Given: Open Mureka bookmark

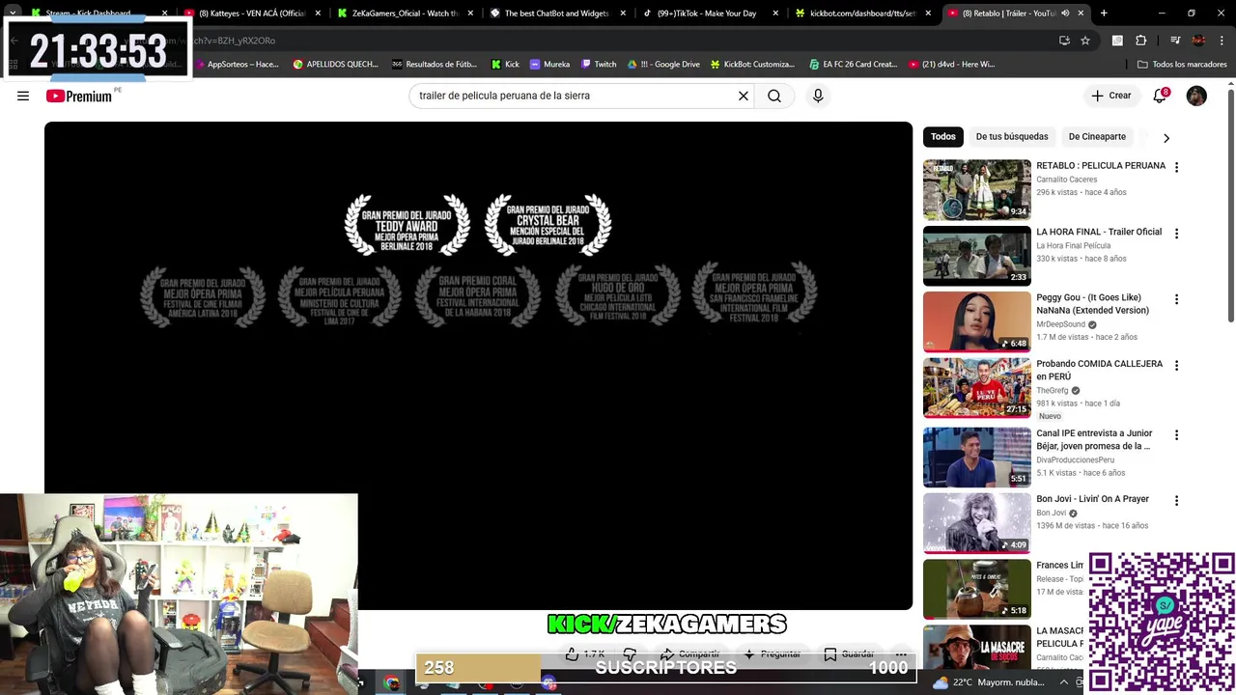Looking at the screenshot, I should tap(549, 65).
